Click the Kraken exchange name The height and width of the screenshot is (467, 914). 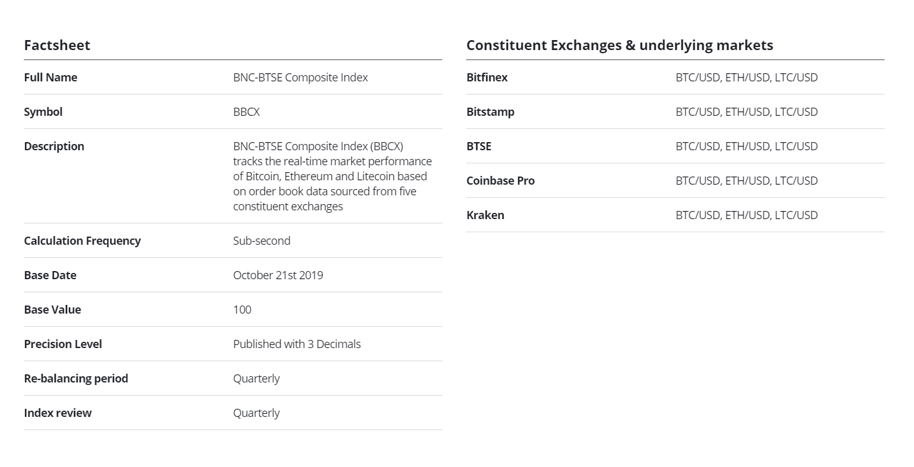(485, 215)
